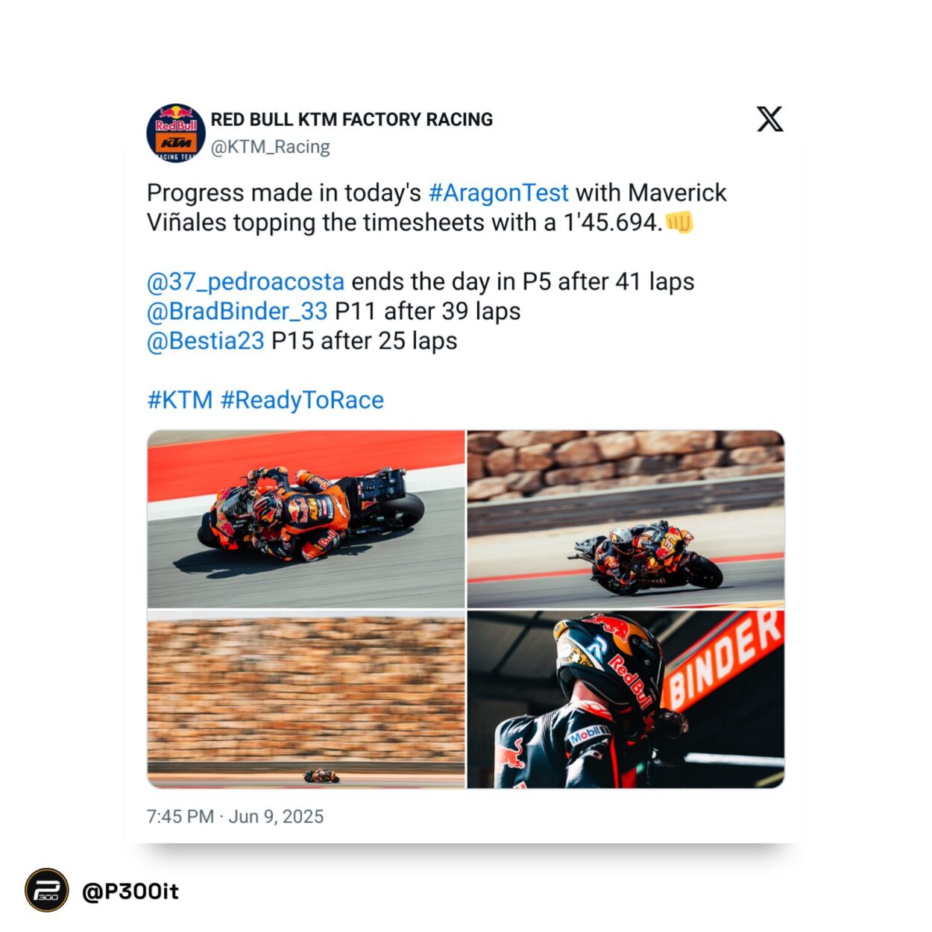Click the @KTM_Racing handle

coord(271,147)
